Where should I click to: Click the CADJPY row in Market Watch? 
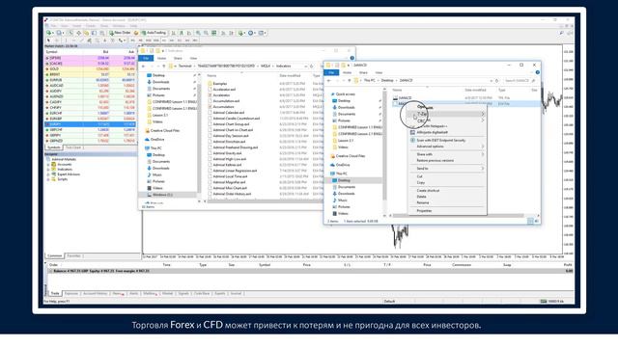(90, 102)
